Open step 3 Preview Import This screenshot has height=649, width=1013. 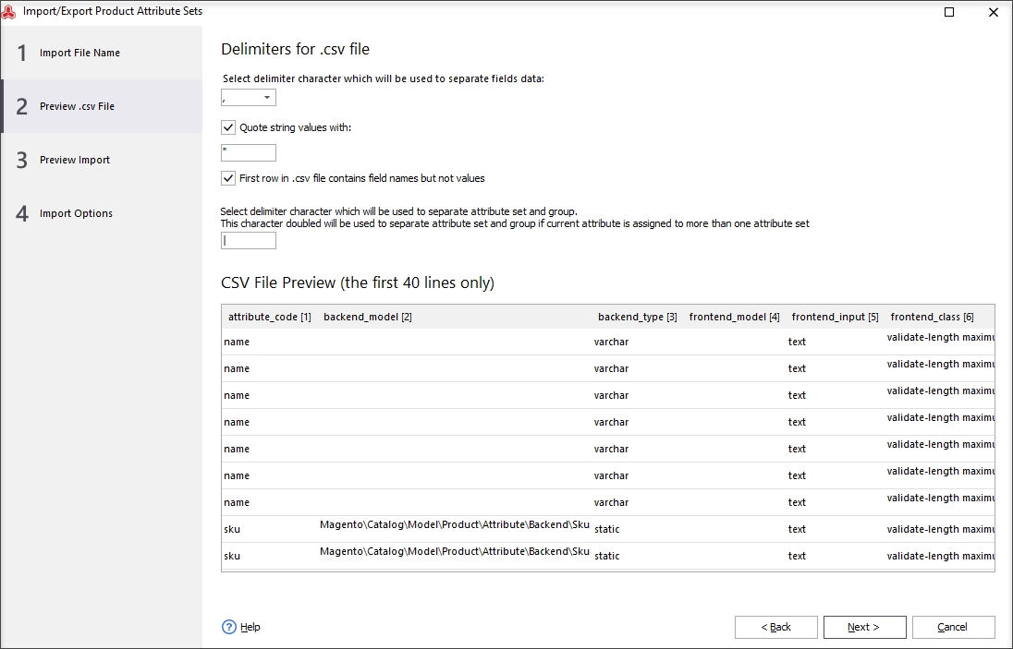[102, 160]
